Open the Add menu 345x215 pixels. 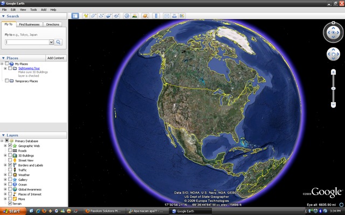(x=44, y=10)
